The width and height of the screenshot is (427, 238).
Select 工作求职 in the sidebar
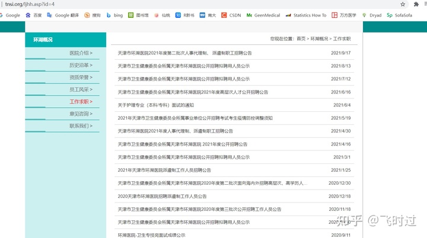81,102
